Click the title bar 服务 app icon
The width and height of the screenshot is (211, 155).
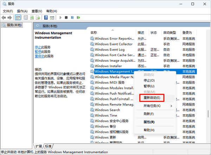pyautogui.click(x=4, y=4)
